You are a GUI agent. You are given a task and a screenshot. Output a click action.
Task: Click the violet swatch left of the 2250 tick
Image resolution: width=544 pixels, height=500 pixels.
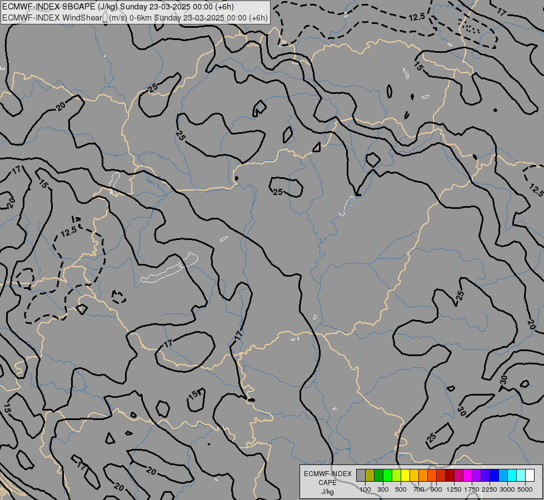click(x=485, y=476)
